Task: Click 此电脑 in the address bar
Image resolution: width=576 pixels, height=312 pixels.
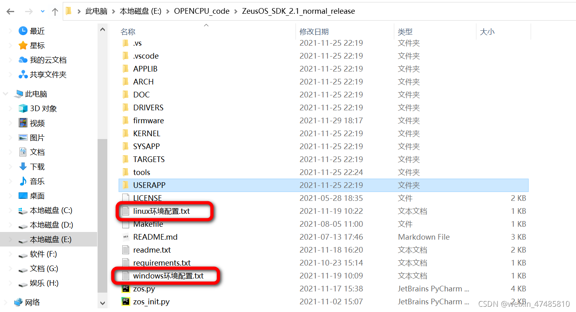Action: pos(96,11)
